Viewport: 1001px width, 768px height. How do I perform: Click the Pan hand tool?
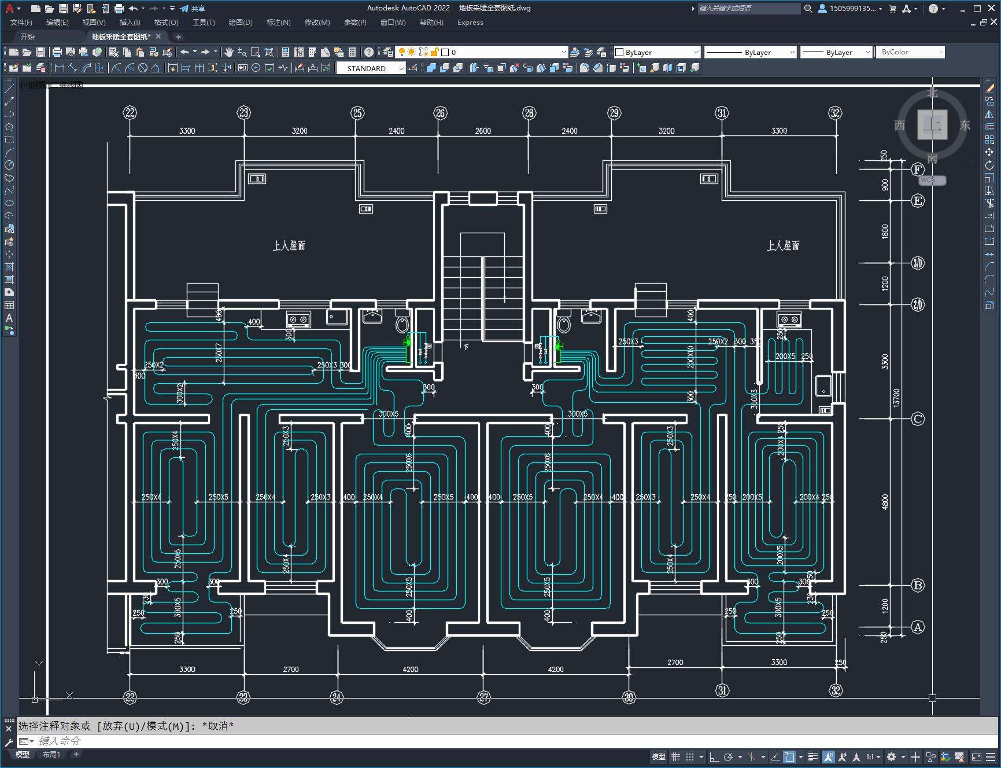coord(229,52)
